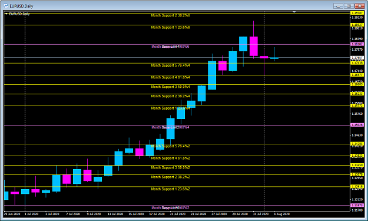This screenshot has width=368, height=221.
Task: Close the EURUSD,Daily chart window
Action: (x=360, y=6)
